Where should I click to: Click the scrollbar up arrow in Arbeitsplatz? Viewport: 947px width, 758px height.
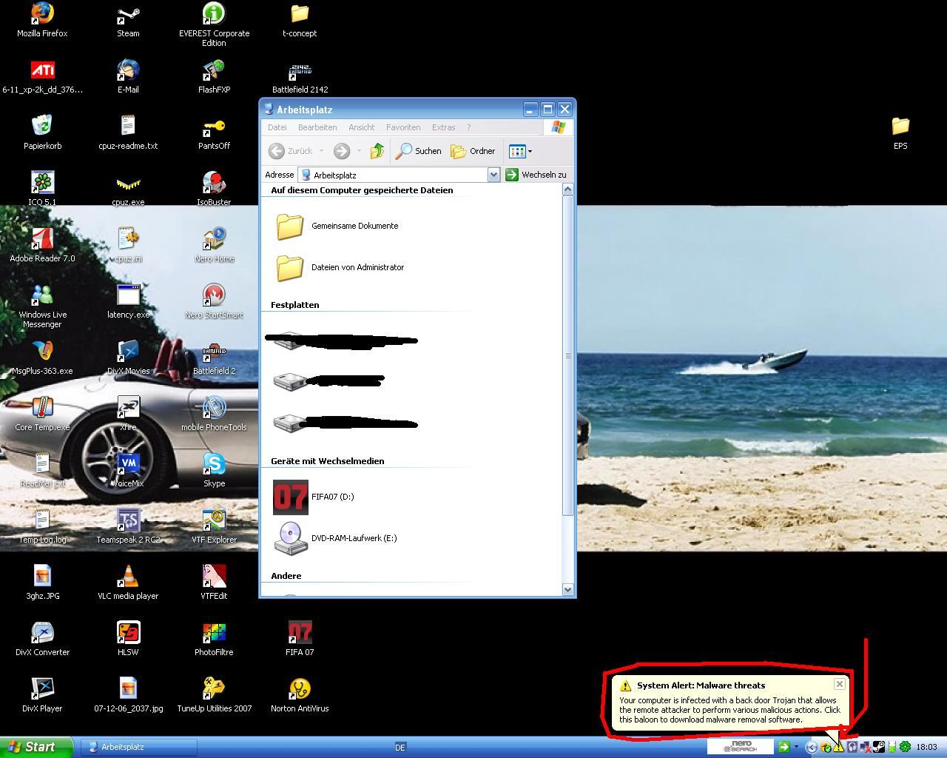(x=568, y=190)
